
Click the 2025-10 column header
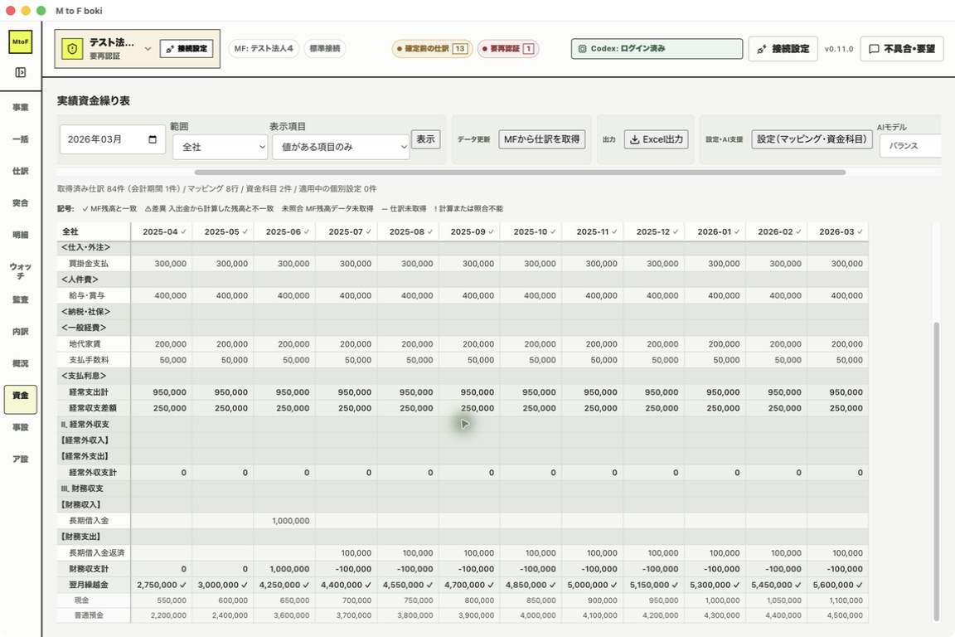531,231
